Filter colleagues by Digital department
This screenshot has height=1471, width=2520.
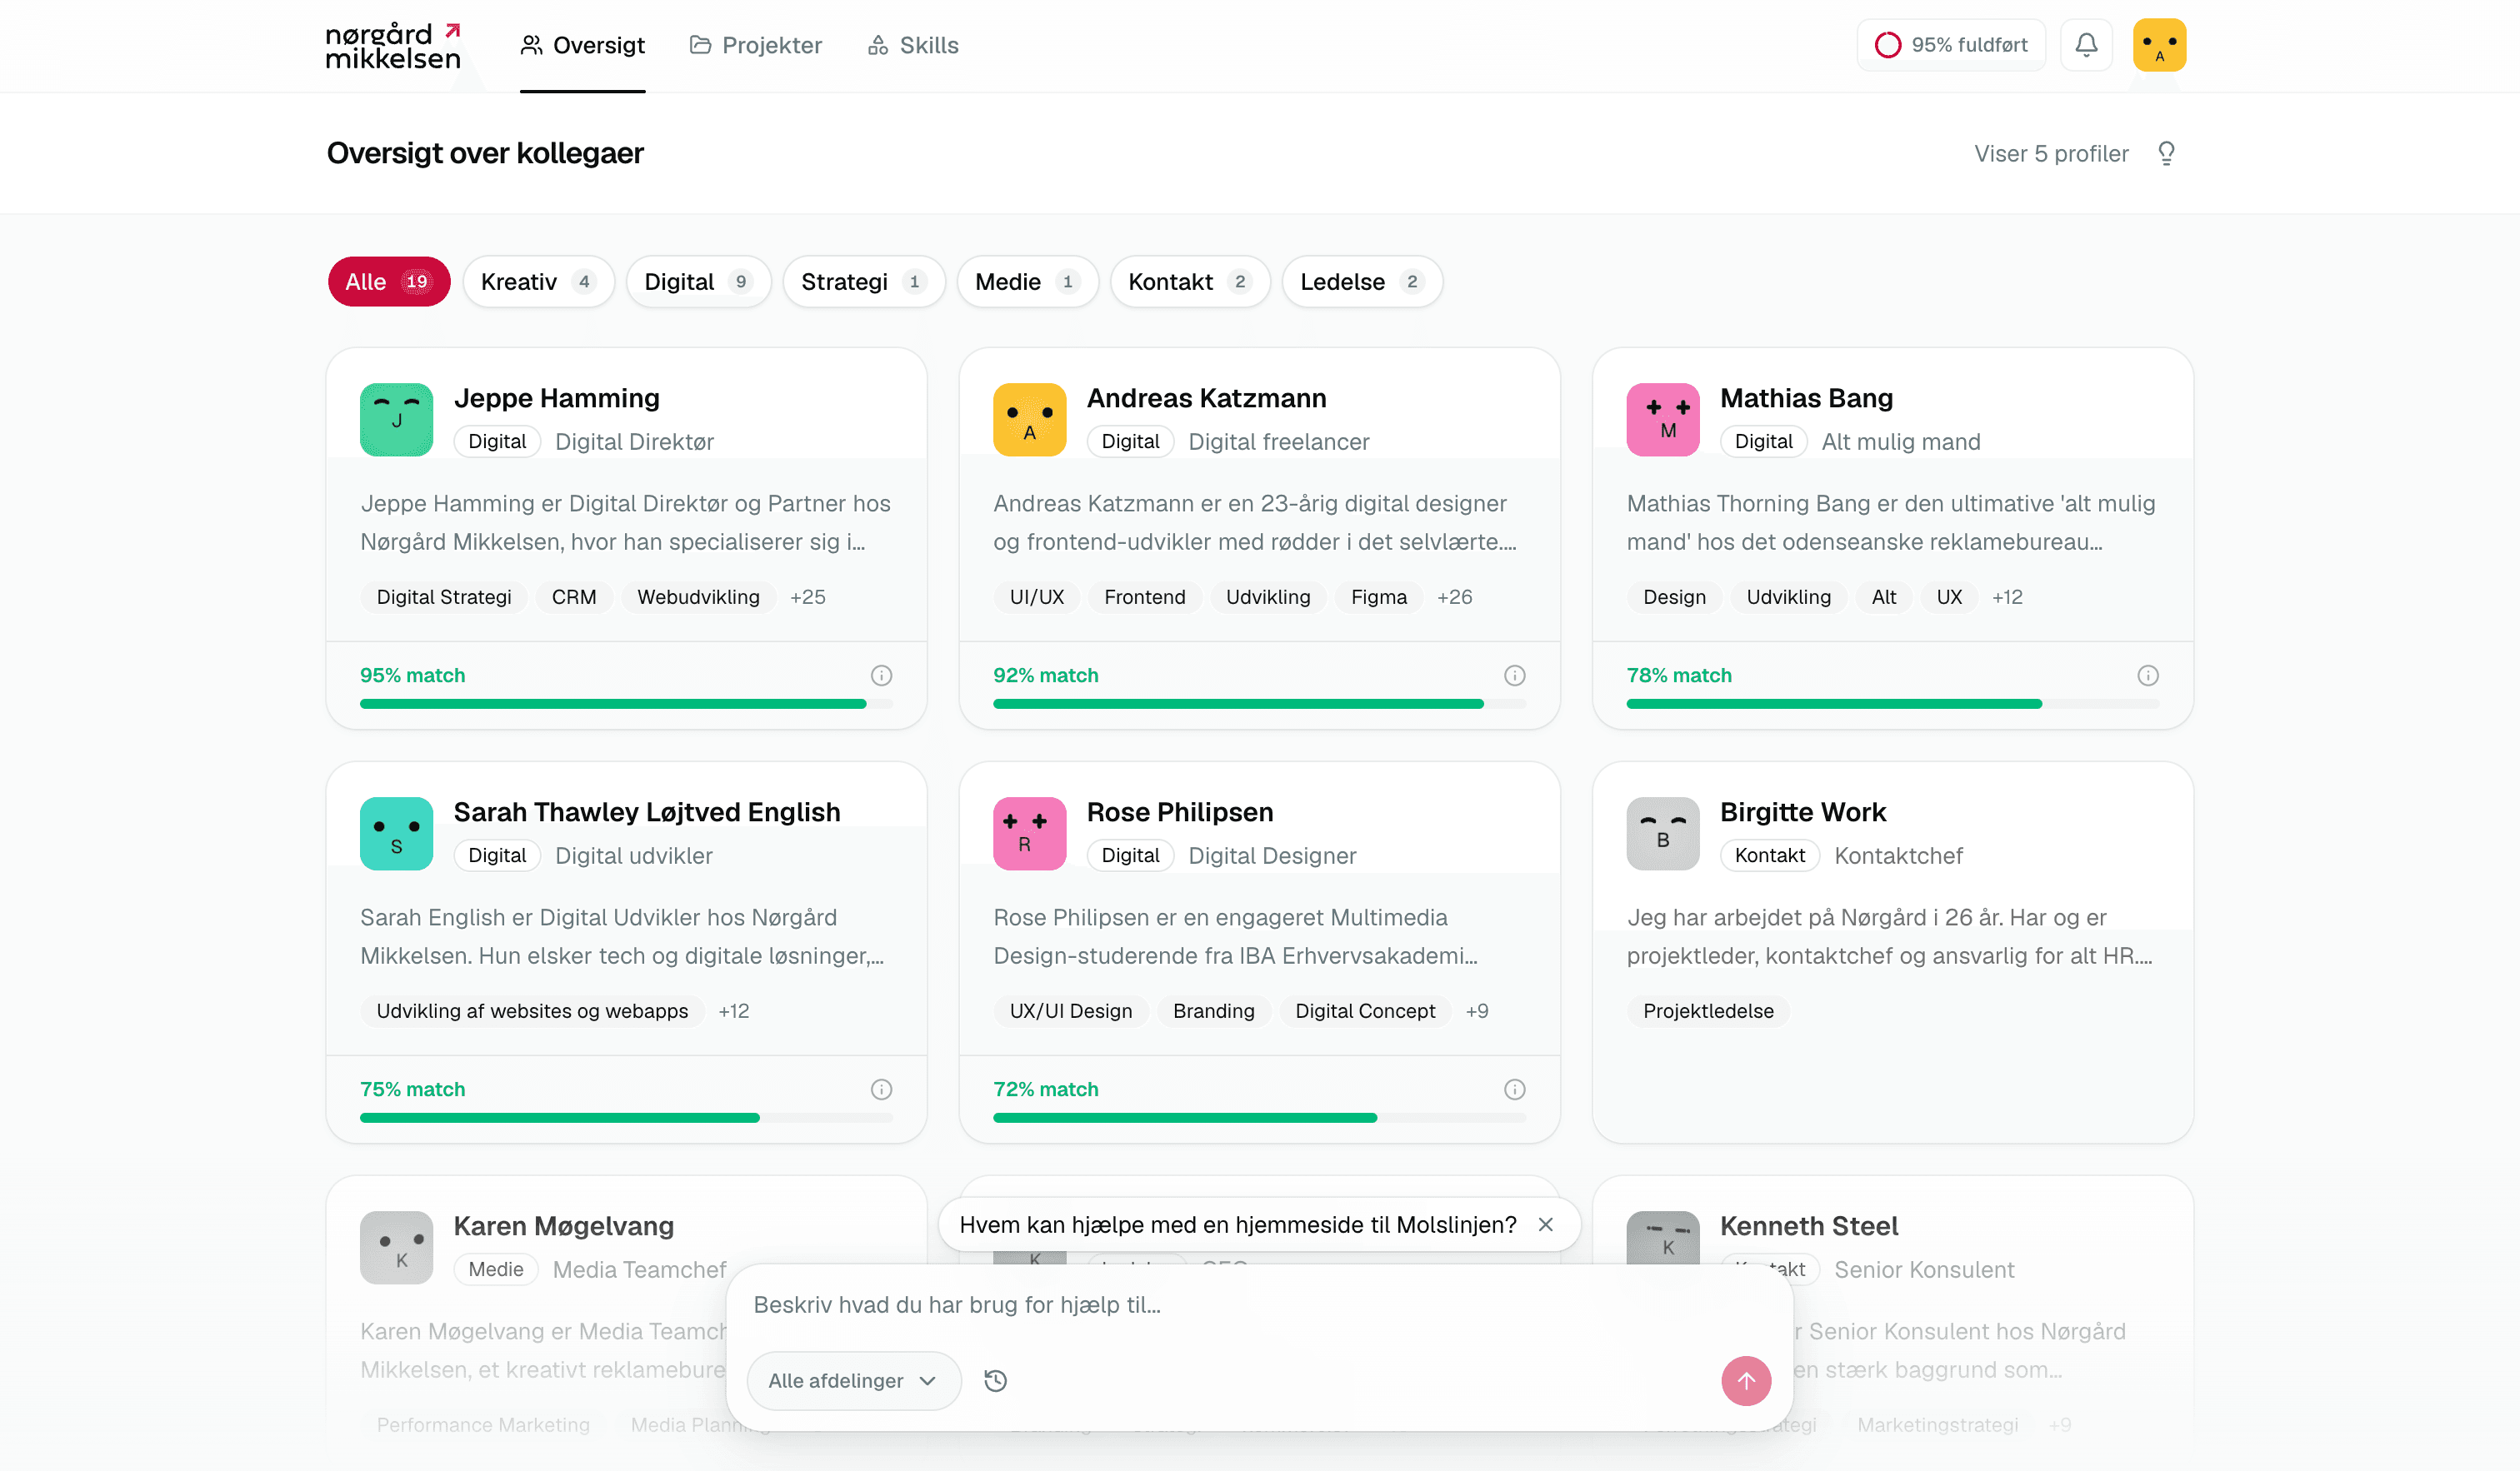[x=698, y=282]
